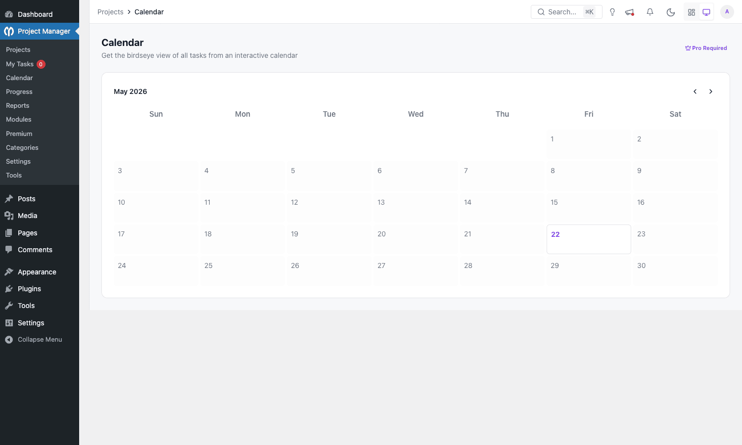Click the Plugins plug icon
Image resolution: width=742 pixels, height=445 pixels.
9,289
